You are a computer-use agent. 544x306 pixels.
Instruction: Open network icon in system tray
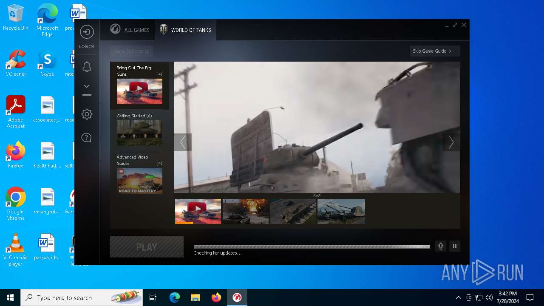(479, 297)
